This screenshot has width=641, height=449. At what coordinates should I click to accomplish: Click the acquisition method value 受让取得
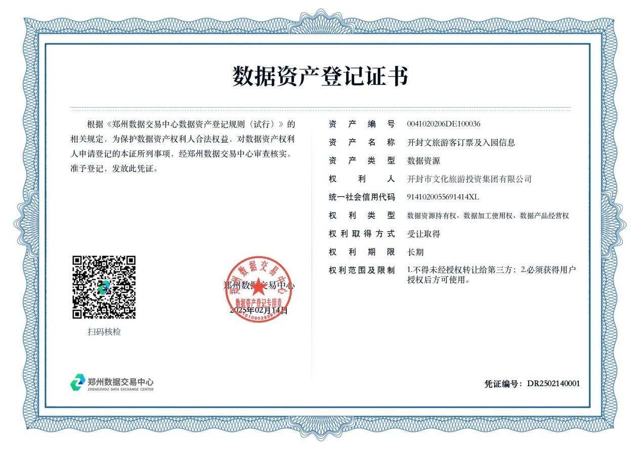coord(423,234)
